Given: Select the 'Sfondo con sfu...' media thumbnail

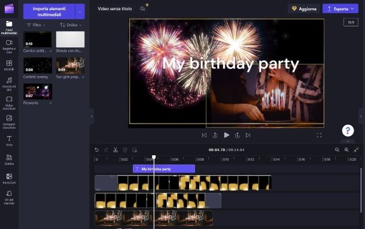Looking at the screenshot, I should point(70,40).
